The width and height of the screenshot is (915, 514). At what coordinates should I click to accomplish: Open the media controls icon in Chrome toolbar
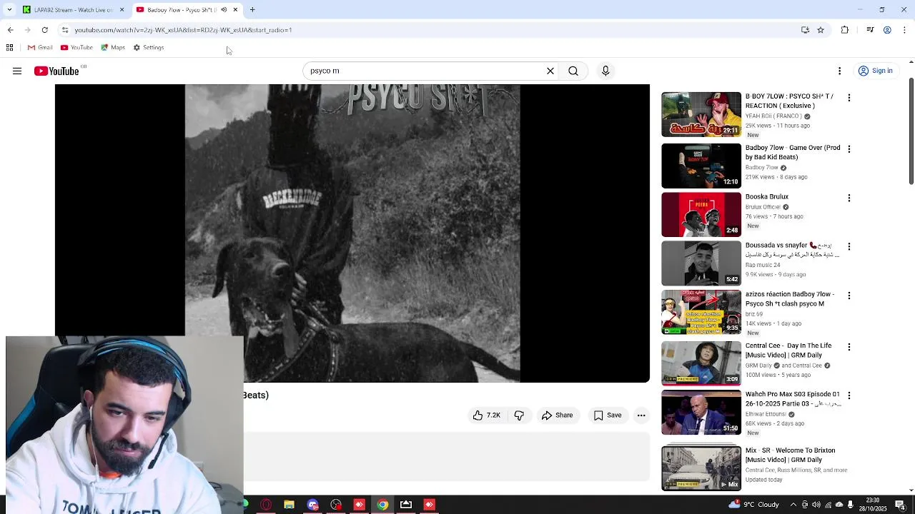pos(870,30)
